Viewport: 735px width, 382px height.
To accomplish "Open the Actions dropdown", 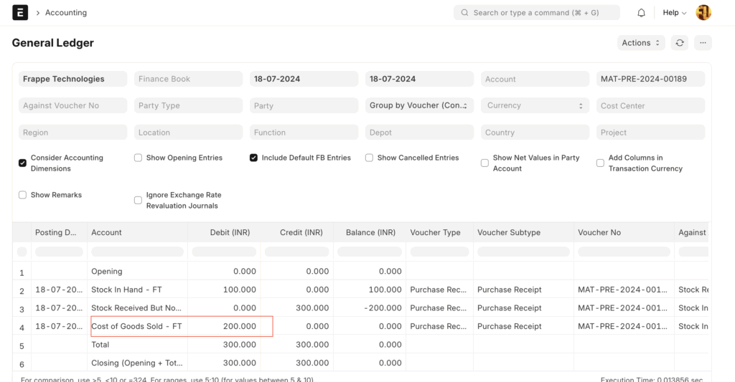I will tap(640, 43).
